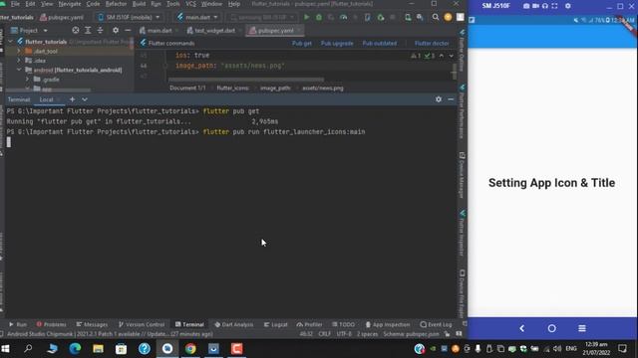Screen dimensions: 638x358
Task: Open Project panel settings gear
Action: coord(116,31)
